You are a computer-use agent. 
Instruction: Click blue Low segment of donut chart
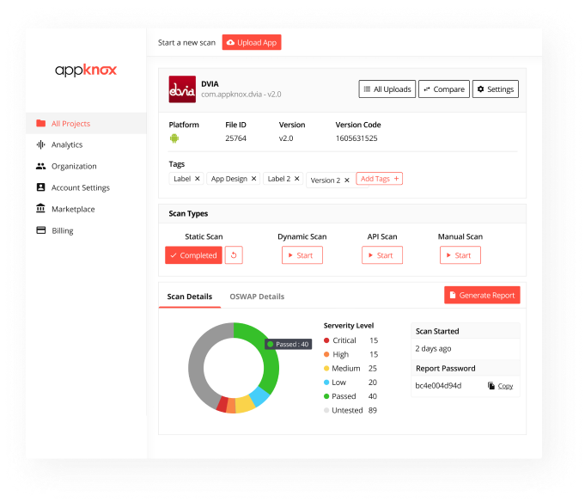click(x=260, y=396)
